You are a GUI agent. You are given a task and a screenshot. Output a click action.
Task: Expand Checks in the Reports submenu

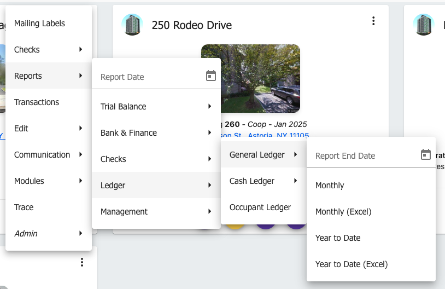coord(156,159)
